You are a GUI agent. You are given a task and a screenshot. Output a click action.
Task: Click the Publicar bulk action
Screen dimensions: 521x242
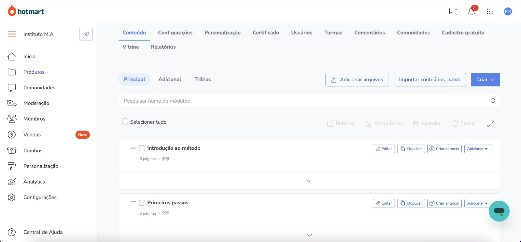(x=341, y=123)
